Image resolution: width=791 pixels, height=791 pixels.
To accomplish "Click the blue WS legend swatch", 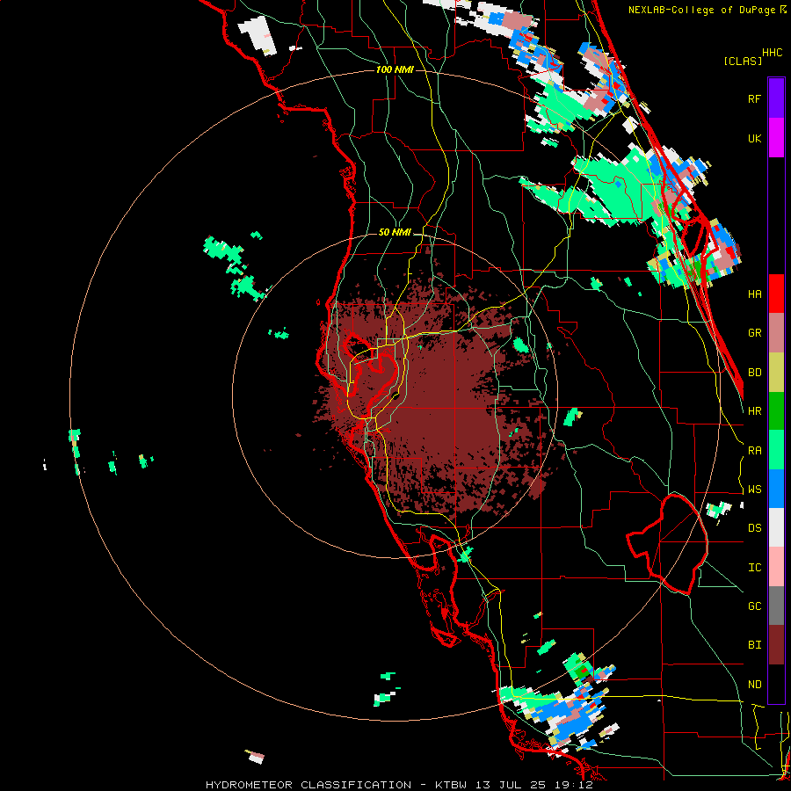I will click(776, 489).
